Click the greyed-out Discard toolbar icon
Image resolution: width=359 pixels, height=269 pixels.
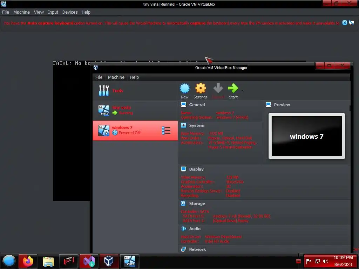(218, 91)
